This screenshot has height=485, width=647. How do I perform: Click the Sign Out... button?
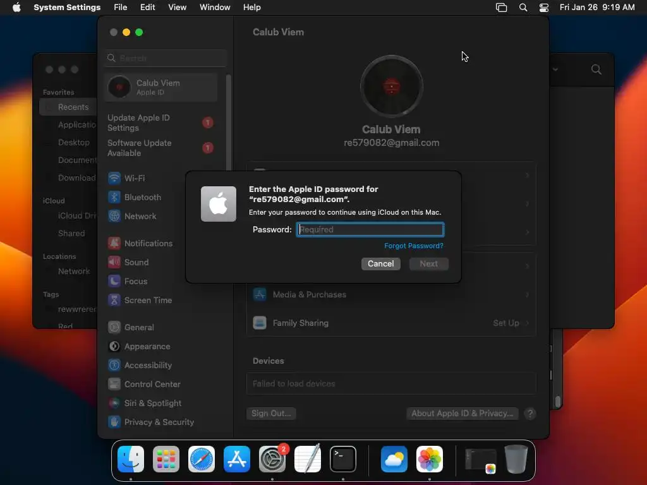tap(271, 413)
